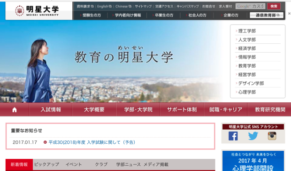Click the 検索 search button
Screen dimensions: 291x171
click(274, 6)
